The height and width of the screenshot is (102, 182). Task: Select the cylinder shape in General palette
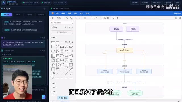point(62,51)
